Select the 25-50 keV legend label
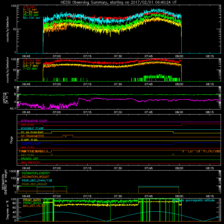The height and width of the screenshot is (224, 224). click(31, 15)
